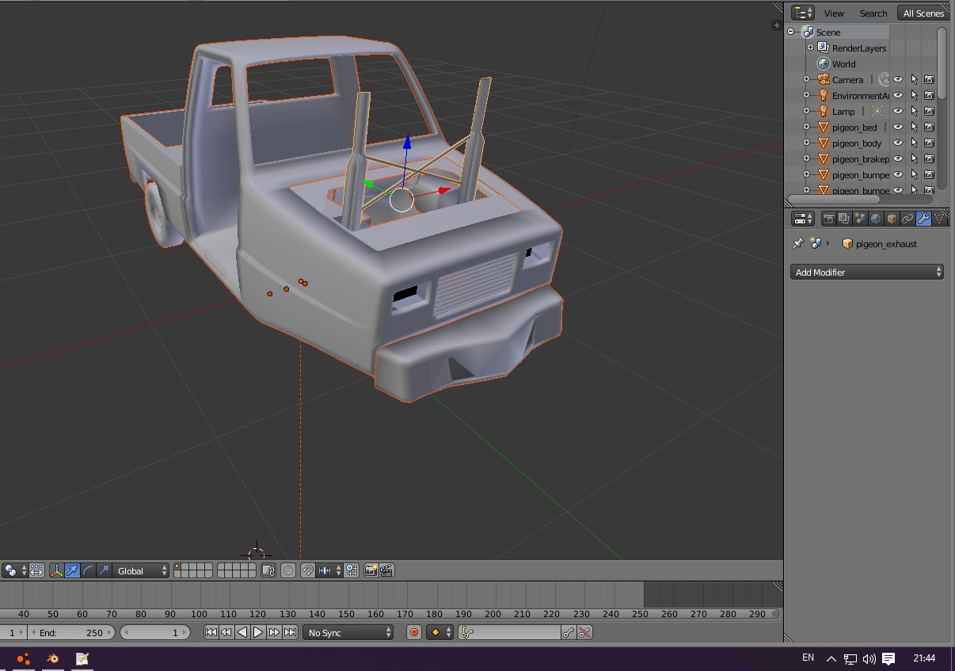
Task: Expand the RenderLayers tree item
Action: point(810,48)
